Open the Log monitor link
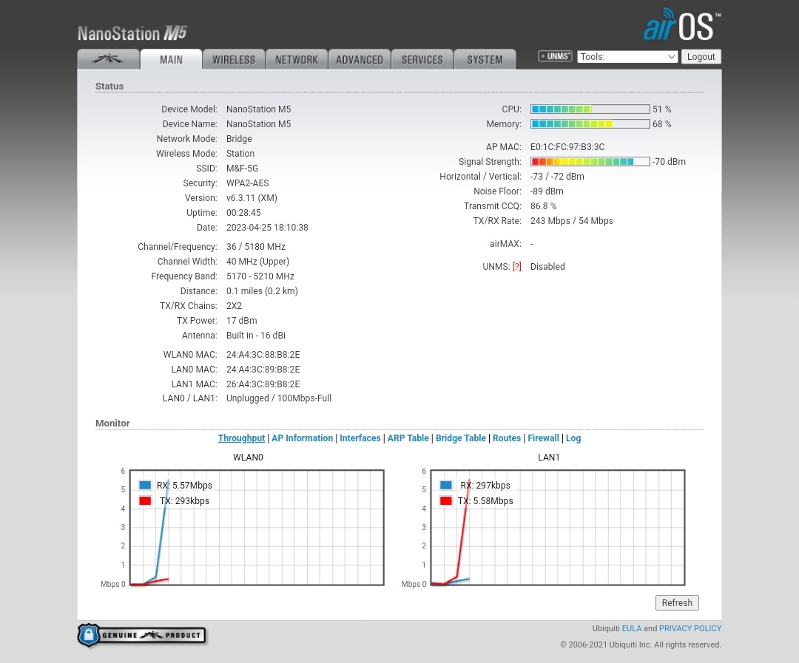Image resolution: width=799 pixels, height=663 pixels. [573, 438]
